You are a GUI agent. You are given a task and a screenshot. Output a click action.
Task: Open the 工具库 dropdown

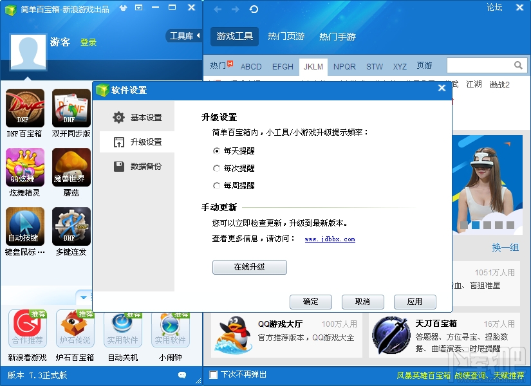click(x=183, y=36)
